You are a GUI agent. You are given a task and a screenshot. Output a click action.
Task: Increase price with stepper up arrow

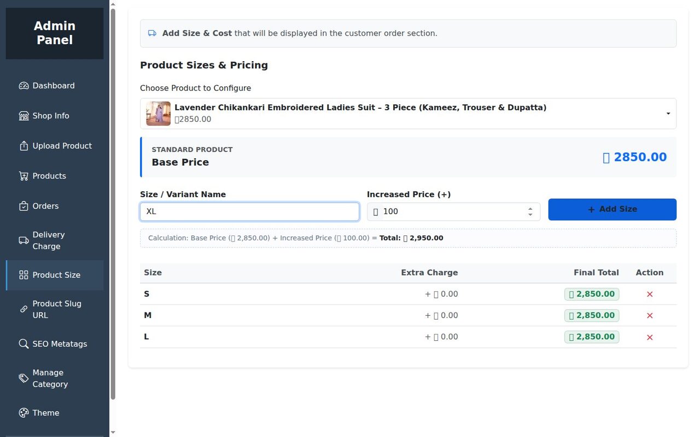coord(530,208)
